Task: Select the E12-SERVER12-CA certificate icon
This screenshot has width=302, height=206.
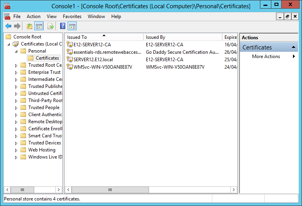Action: pyautogui.click(x=70, y=45)
